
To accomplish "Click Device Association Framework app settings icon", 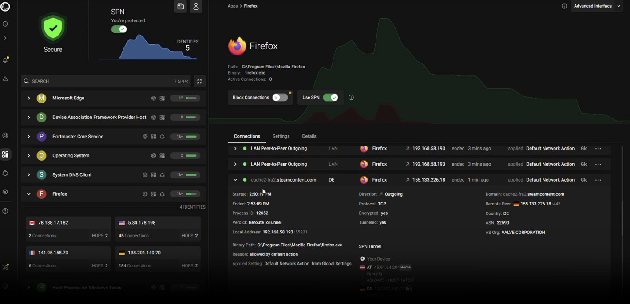I will [x=162, y=118].
